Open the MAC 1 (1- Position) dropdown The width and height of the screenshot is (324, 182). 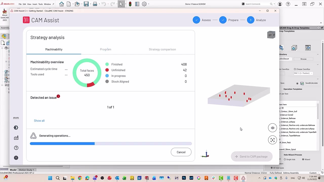coord(303,73)
